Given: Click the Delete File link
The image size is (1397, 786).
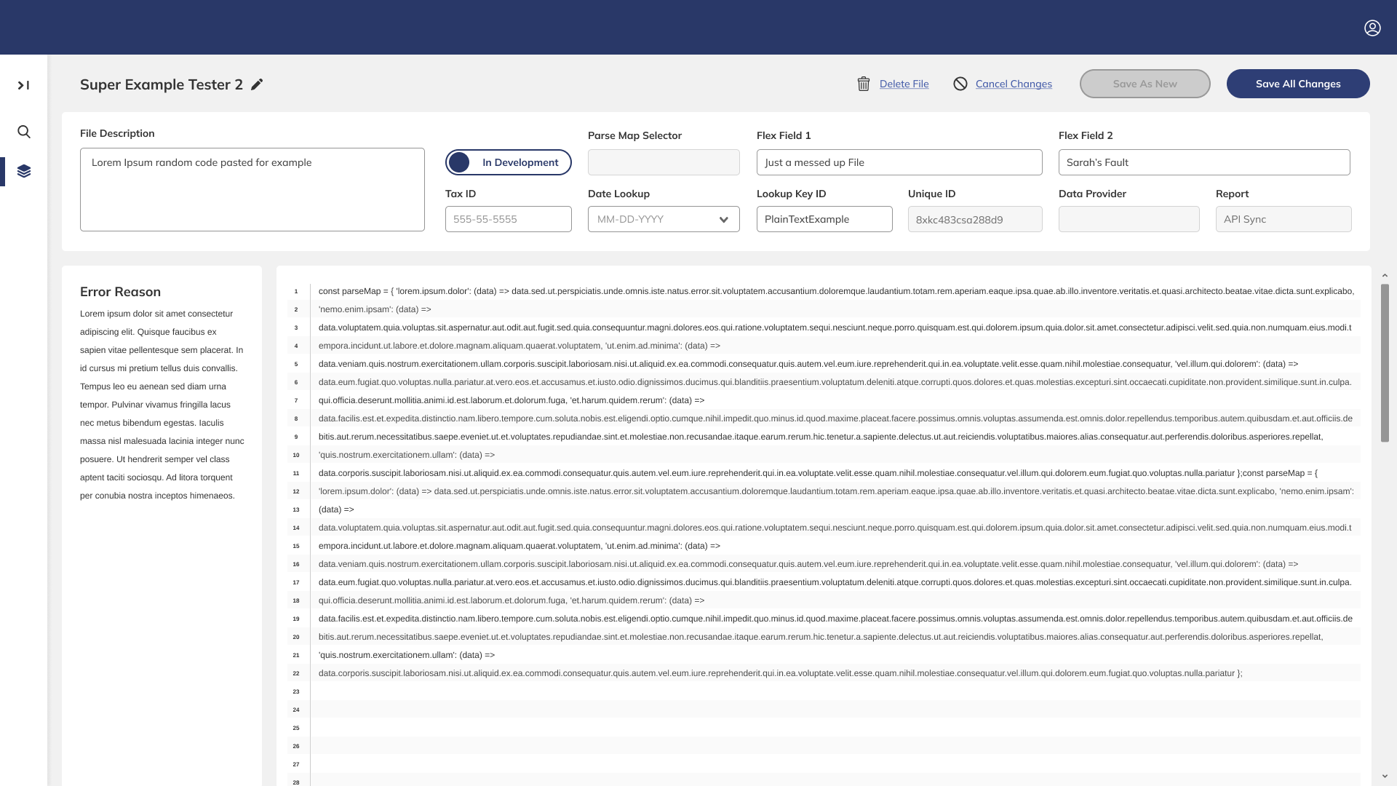Looking at the screenshot, I should [x=904, y=84].
